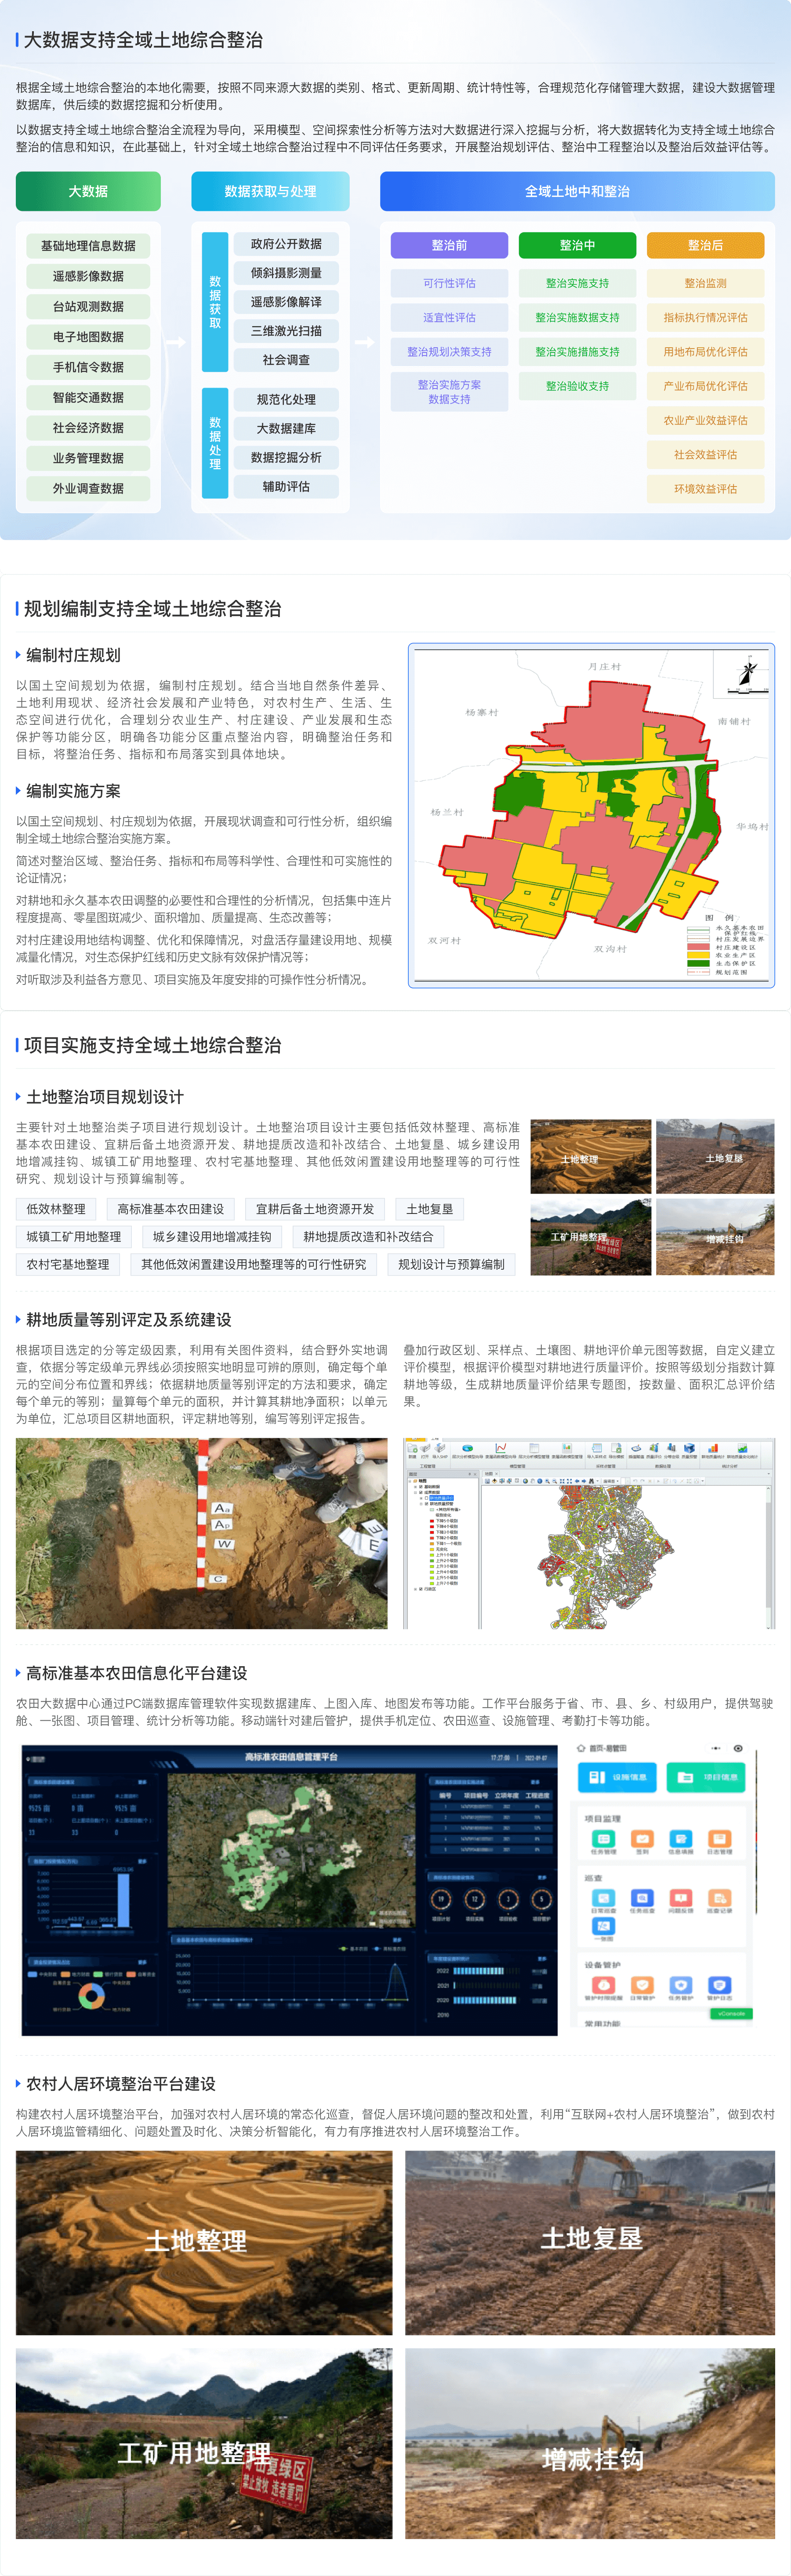Tap the 巡查记录 icon in 巡查 section

tap(719, 1897)
